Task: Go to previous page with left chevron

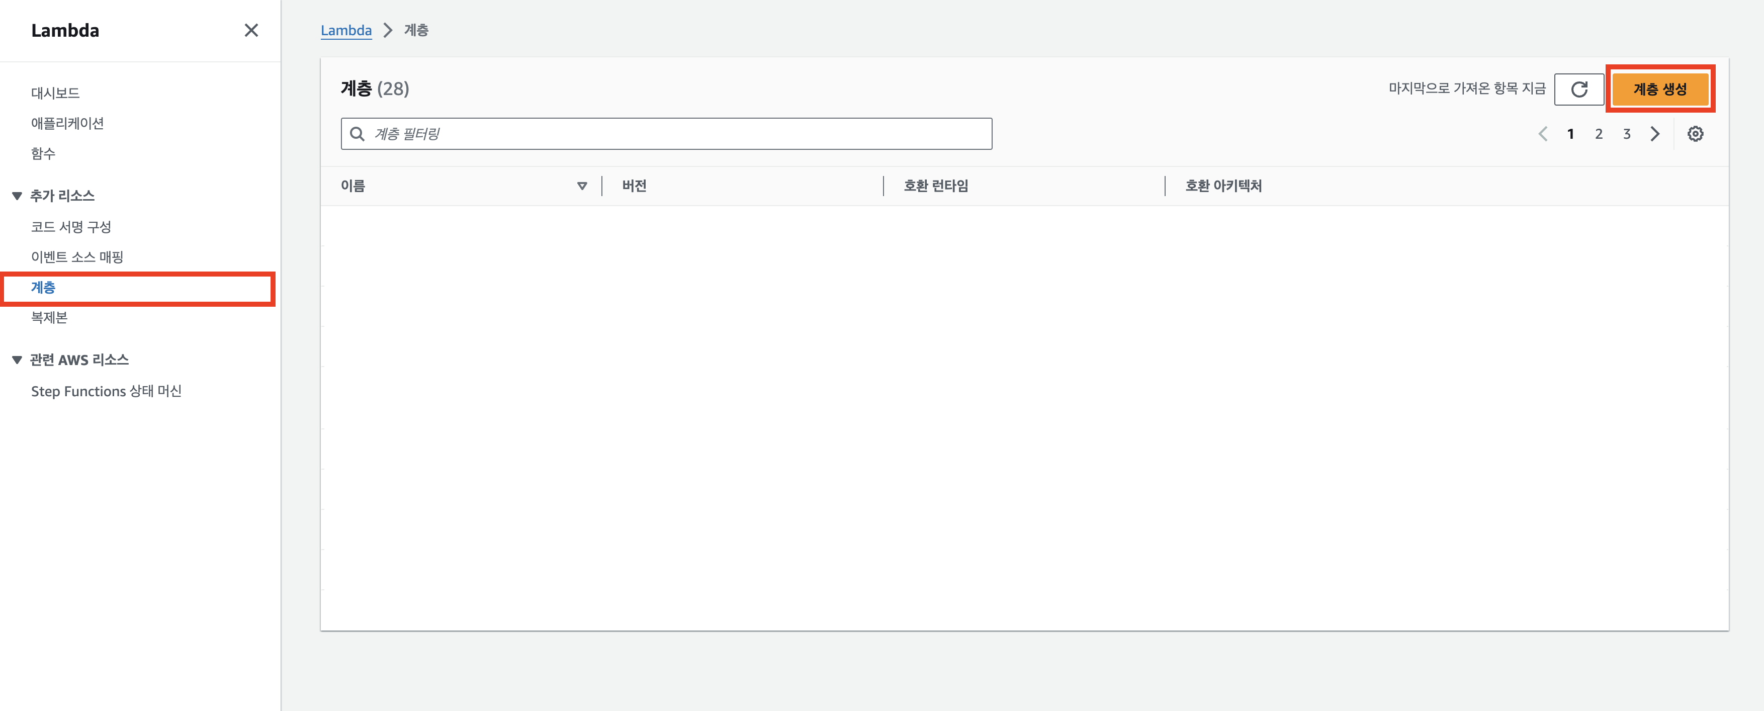Action: coord(1543,134)
